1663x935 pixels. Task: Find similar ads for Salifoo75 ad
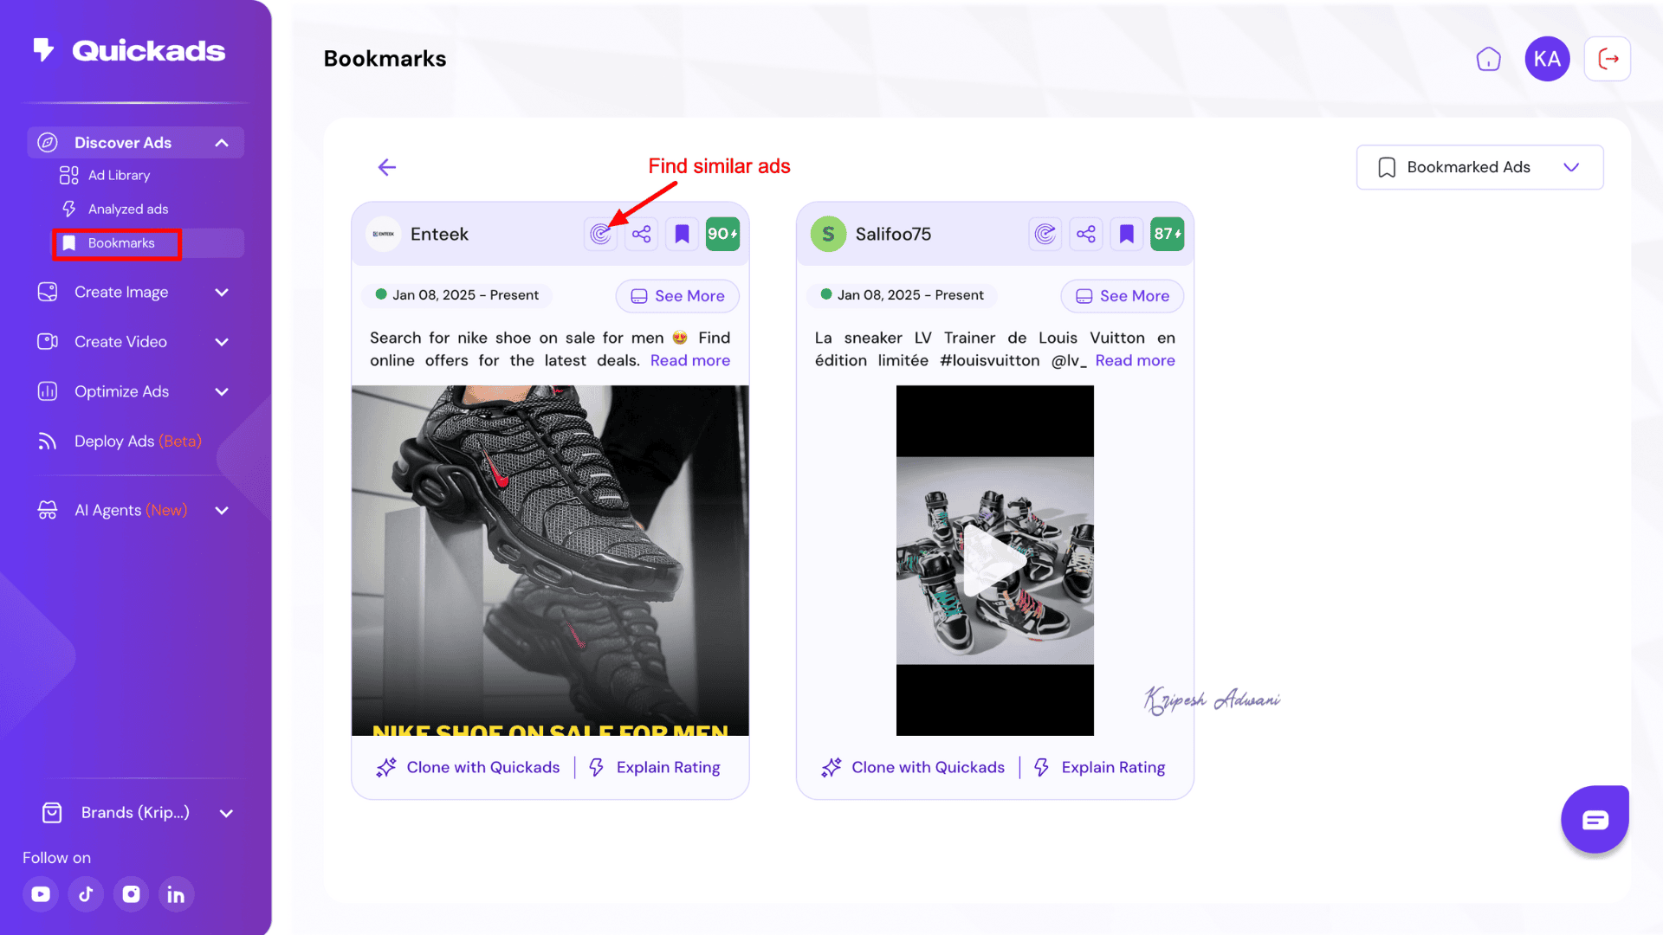coord(1045,234)
